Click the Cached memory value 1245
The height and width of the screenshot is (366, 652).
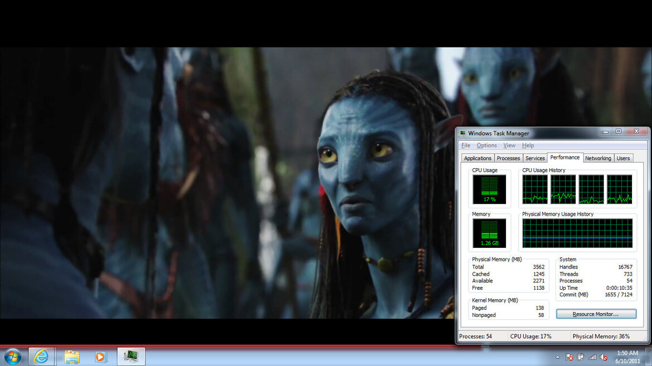[x=538, y=274]
